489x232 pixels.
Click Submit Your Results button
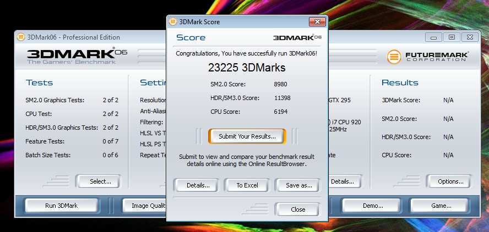click(x=247, y=136)
